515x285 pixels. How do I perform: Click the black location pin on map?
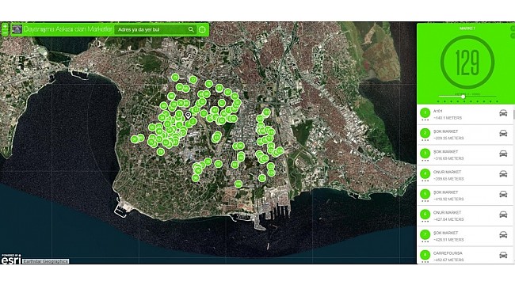pyautogui.click(x=188, y=116)
